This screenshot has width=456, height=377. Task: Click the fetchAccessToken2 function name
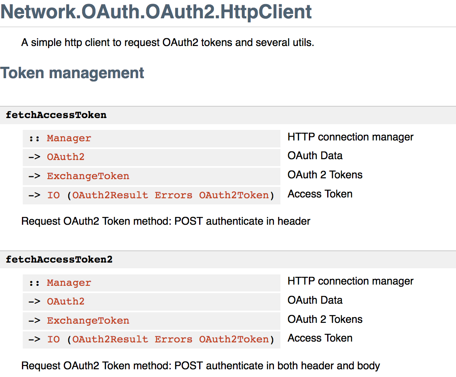(59, 259)
